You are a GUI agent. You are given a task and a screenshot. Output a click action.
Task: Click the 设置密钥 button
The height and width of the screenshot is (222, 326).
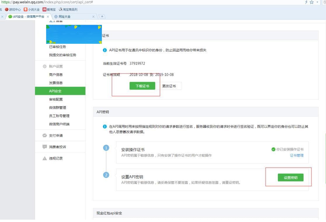pyautogui.click(x=290, y=177)
